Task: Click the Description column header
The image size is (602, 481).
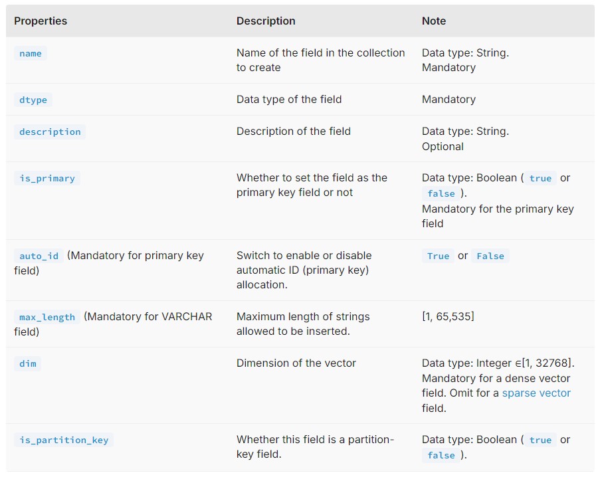Action: 266,21
